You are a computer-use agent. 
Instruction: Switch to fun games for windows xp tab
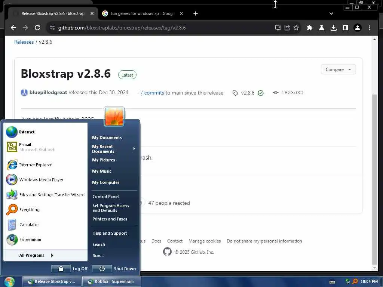click(x=143, y=14)
